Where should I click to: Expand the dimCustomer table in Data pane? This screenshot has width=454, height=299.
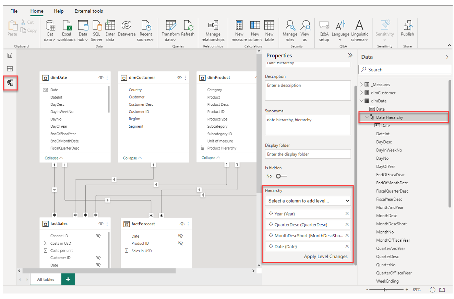[361, 93]
